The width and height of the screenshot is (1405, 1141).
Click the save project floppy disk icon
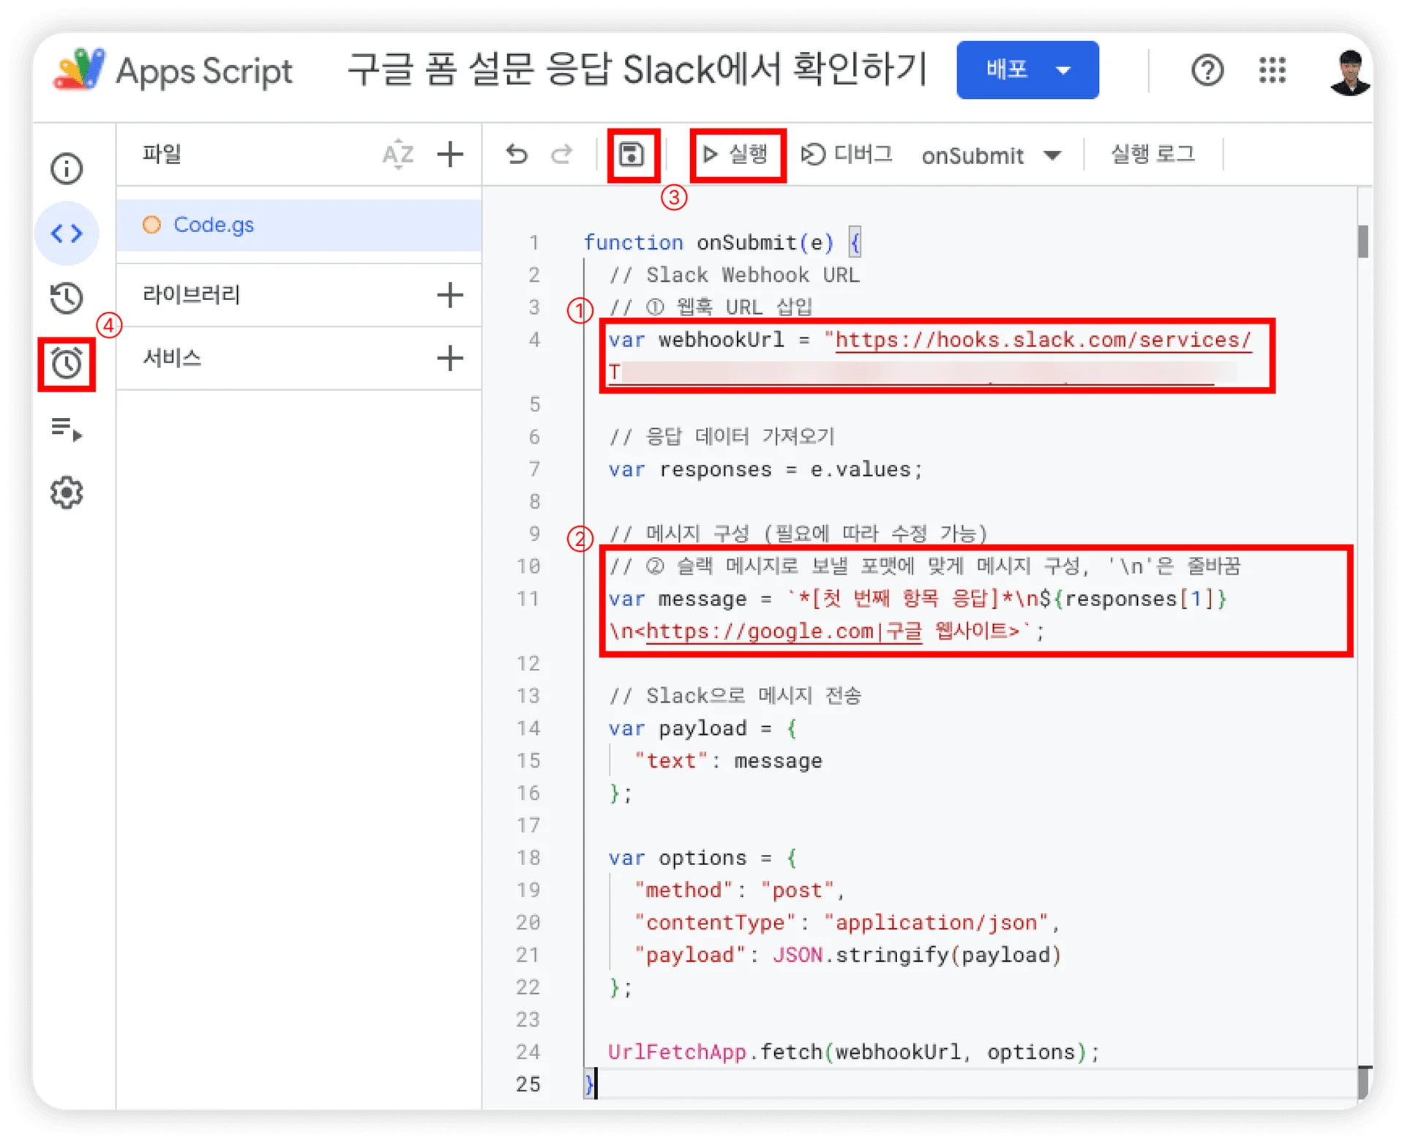click(x=632, y=154)
